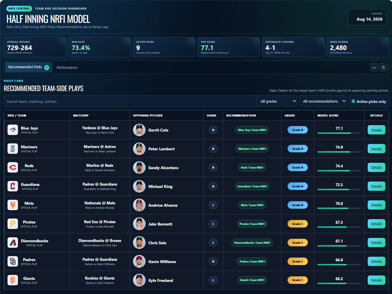392x294 pixels.
Task: Click the Blue Jays team logo
Action: coord(13,130)
